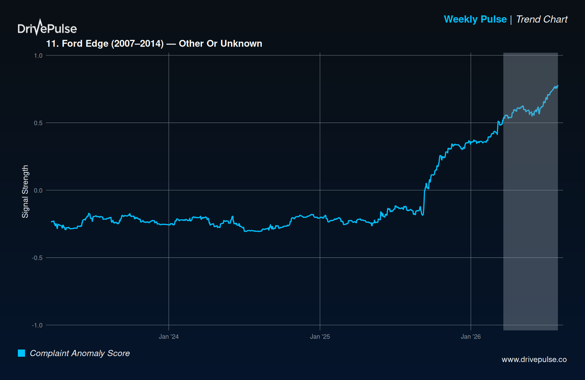Select the Weekly Pulse heading
The image size is (585, 380).
[x=475, y=19]
